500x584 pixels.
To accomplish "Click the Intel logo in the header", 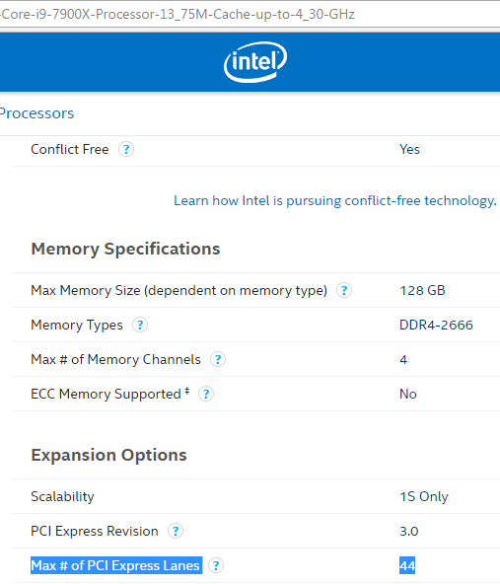I will (x=255, y=62).
